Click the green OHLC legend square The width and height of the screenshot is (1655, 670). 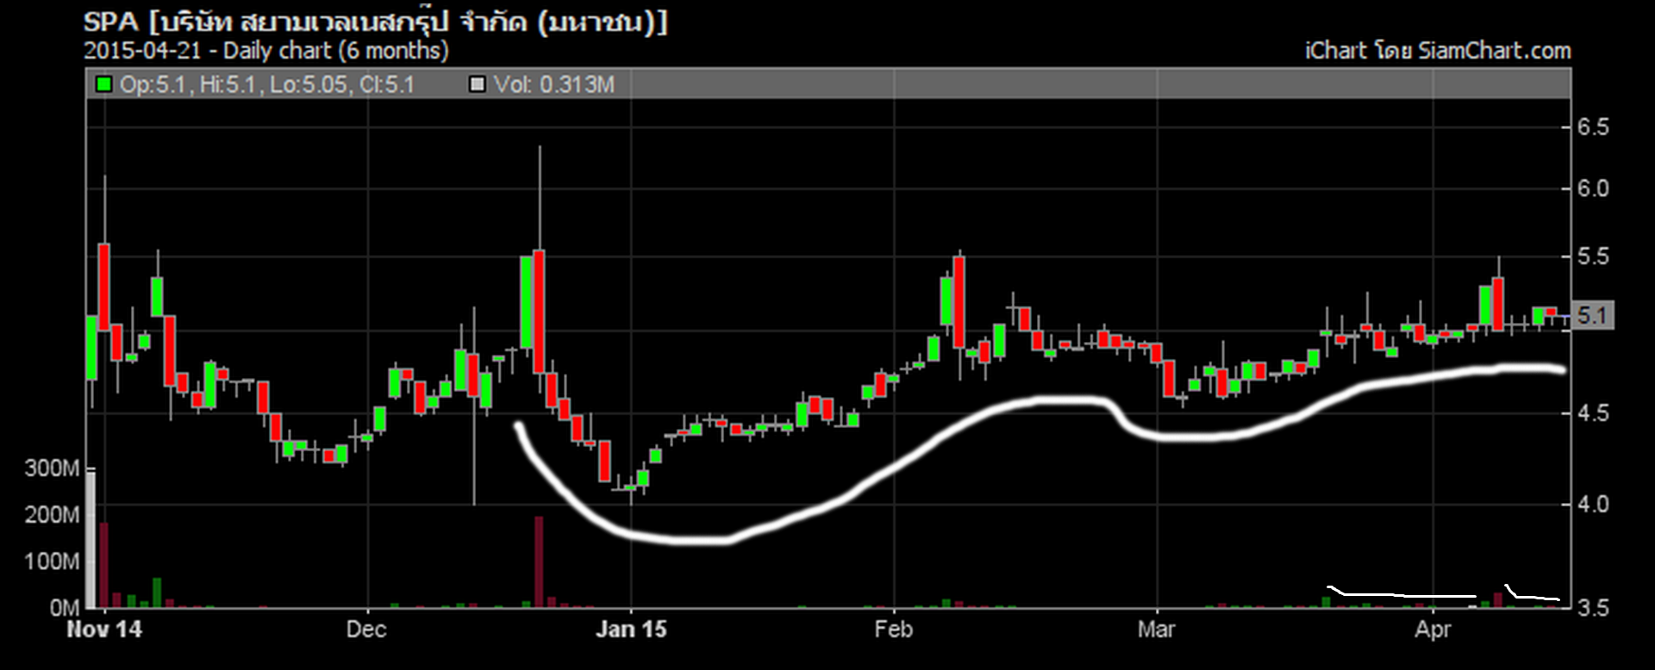pyautogui.click(x=104, y=84)
